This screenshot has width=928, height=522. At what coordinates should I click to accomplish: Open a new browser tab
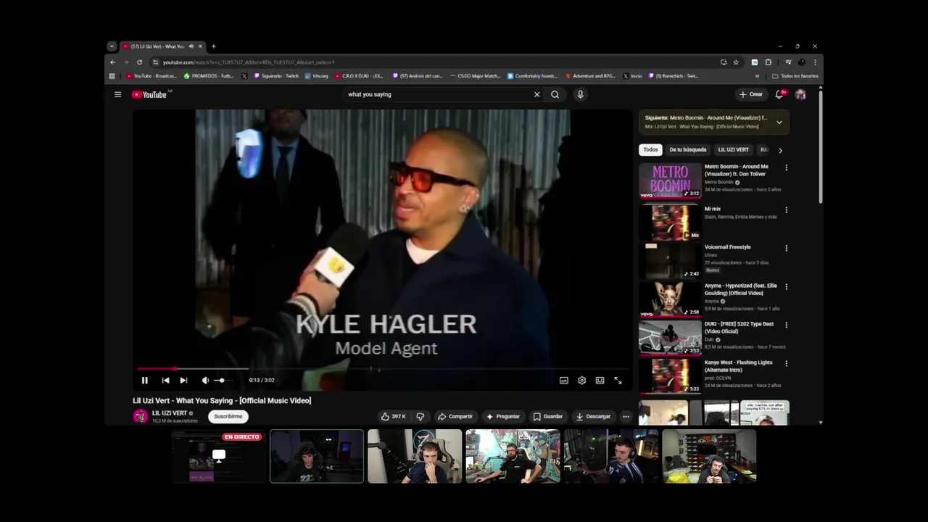[x=213, y=46]
